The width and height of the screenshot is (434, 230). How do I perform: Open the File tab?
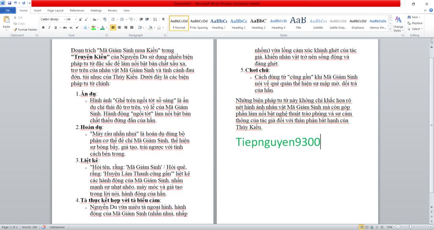(8, 11)
